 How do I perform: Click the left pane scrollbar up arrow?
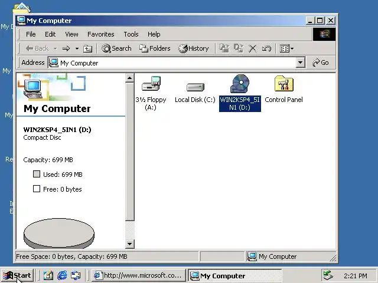[130, 78]
